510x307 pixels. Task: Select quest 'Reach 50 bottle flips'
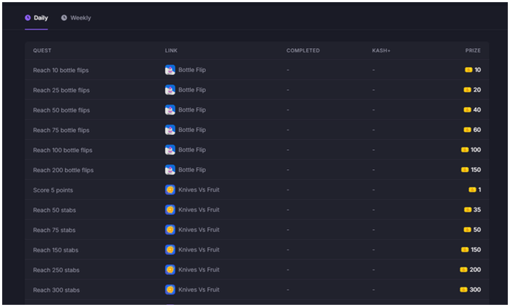pyautogui.click(x=61, y=110)
